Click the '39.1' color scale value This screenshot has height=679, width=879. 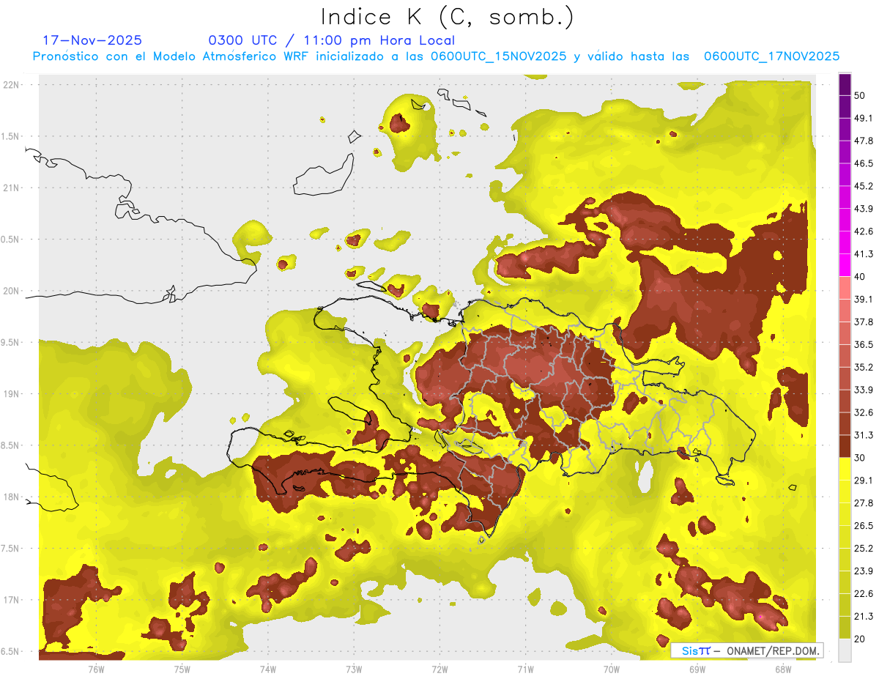pyautogui.click(x=864, y=300)
